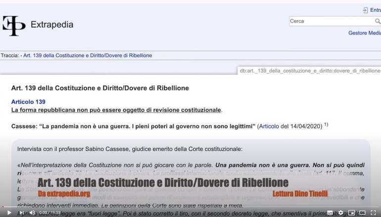Screen dimensions: 381x217
Task: Click footnote reference 1)
Action: (326, 124)
